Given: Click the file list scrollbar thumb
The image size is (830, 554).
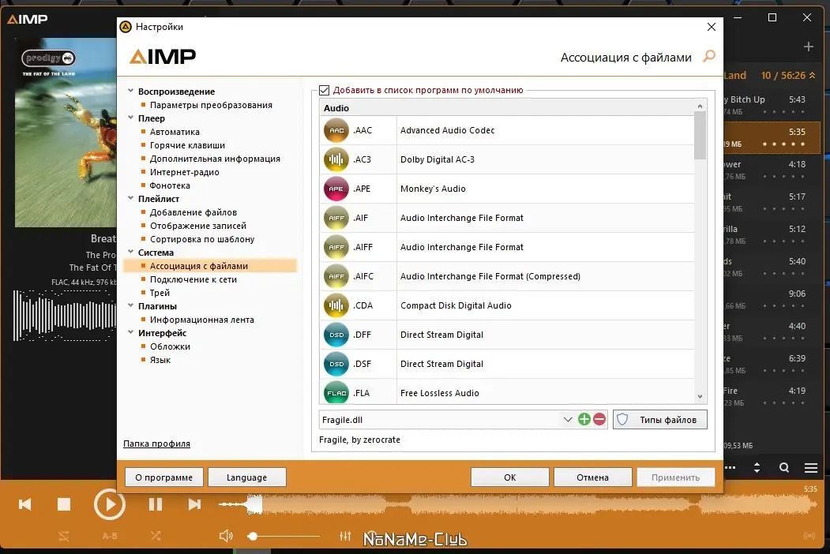Looking at the screenshot, I should [x=700, y=136].
